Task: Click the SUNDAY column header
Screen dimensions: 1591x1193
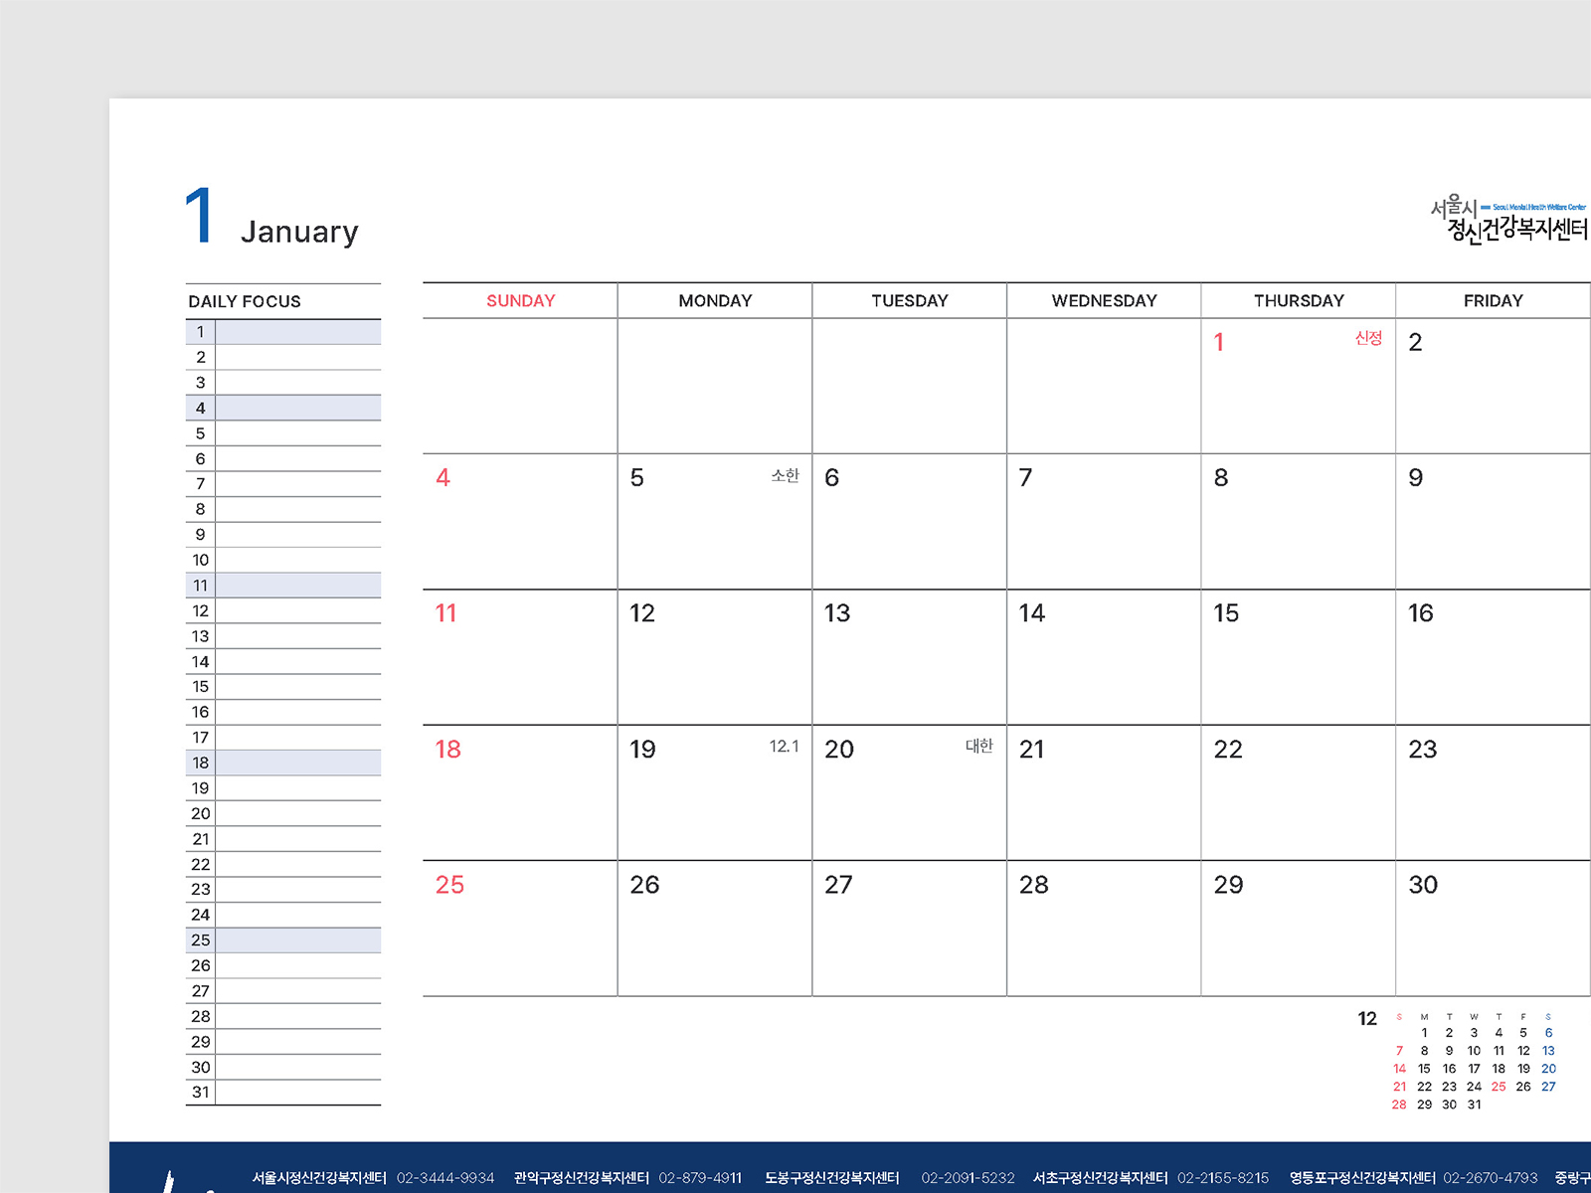Action: tap(520, 300)
